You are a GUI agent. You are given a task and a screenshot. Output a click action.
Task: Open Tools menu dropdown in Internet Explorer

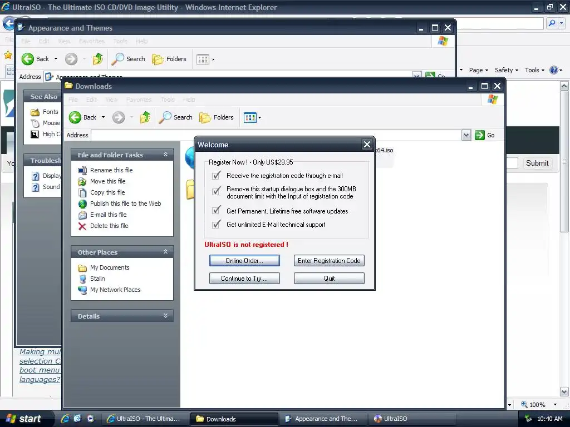click(534, 70)
